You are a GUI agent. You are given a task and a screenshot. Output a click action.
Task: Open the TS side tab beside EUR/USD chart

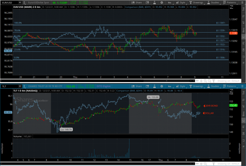point(244,16)
